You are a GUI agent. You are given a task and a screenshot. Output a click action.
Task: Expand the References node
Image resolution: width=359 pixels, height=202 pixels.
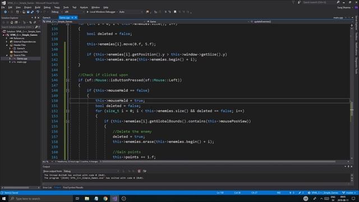pos(7,38)
